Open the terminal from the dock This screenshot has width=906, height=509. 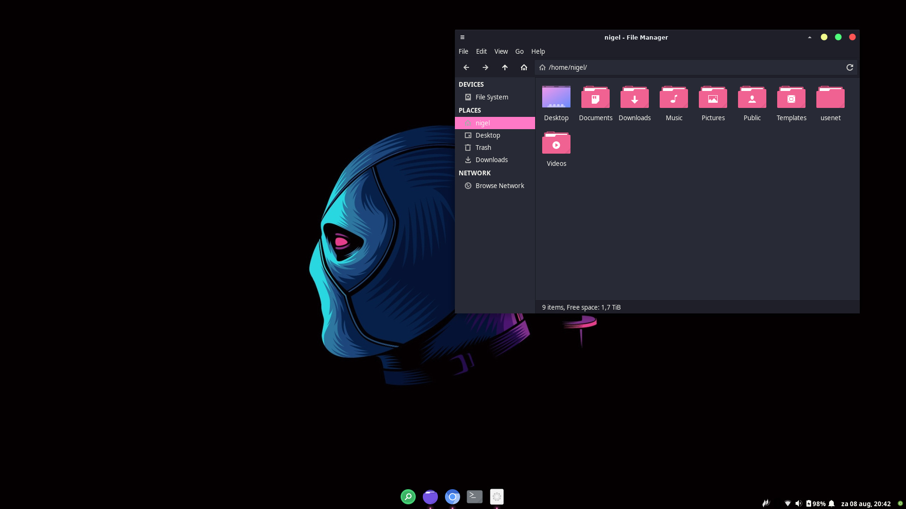click(x=474, y=496)
